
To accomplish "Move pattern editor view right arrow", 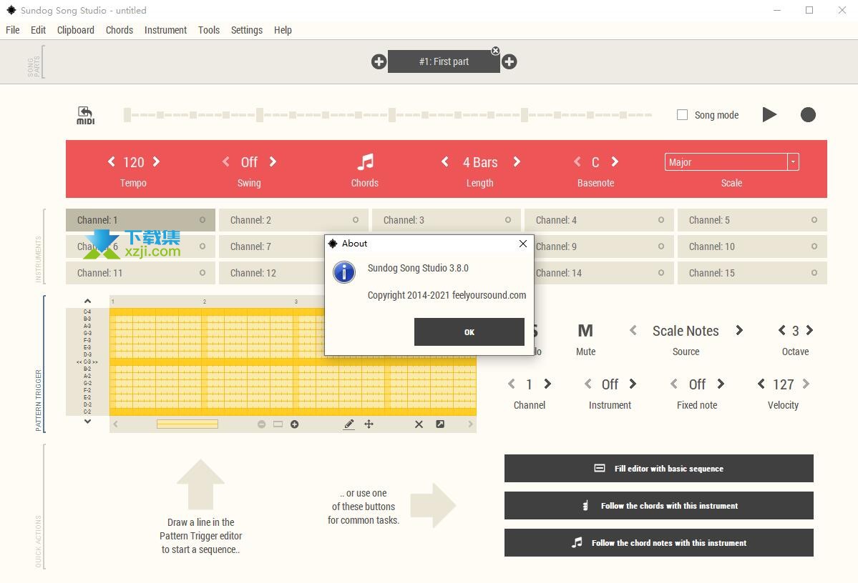I will (x=470, y=424).
